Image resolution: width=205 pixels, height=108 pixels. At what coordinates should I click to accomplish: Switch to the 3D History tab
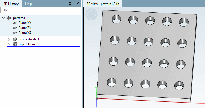pyautogui.click(x=11, y=4)
